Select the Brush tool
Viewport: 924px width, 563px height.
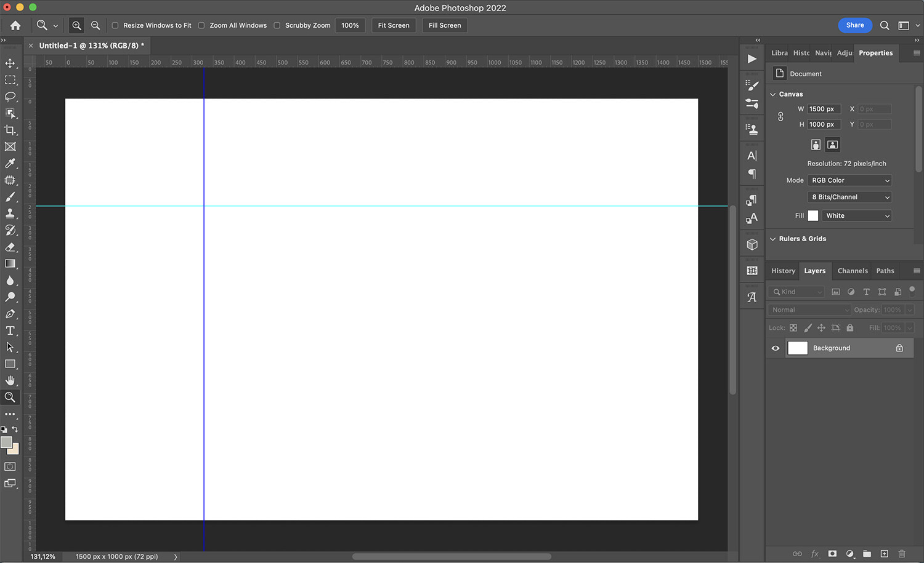10,197
